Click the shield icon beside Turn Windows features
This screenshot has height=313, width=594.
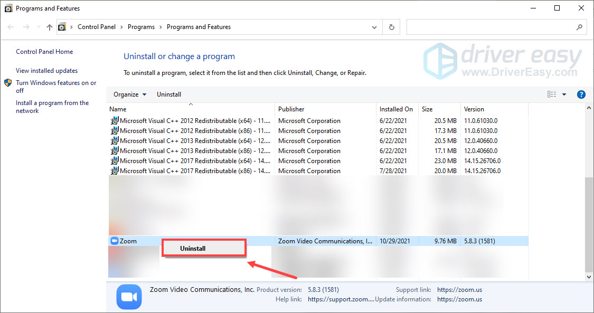coord(7,83)
